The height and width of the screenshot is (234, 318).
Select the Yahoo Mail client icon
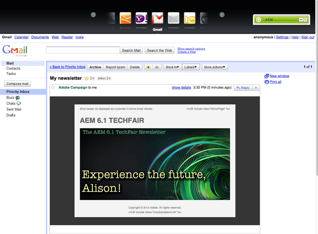coord(141,18)
